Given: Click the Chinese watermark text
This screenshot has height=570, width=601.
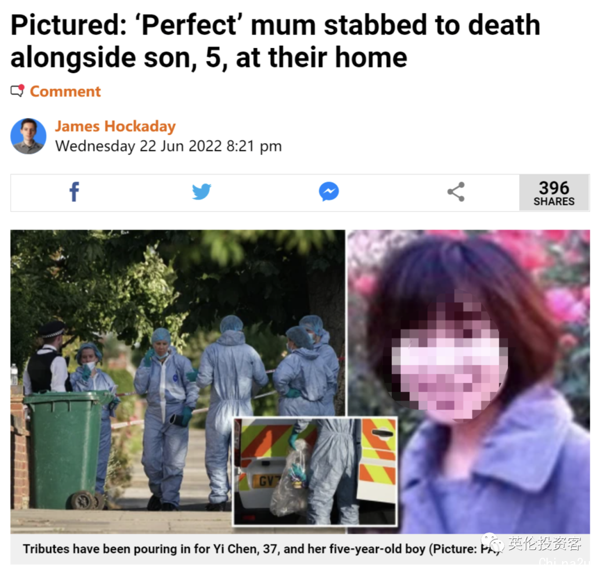Looking at the screenshot, I should click(x=545, y=543).
